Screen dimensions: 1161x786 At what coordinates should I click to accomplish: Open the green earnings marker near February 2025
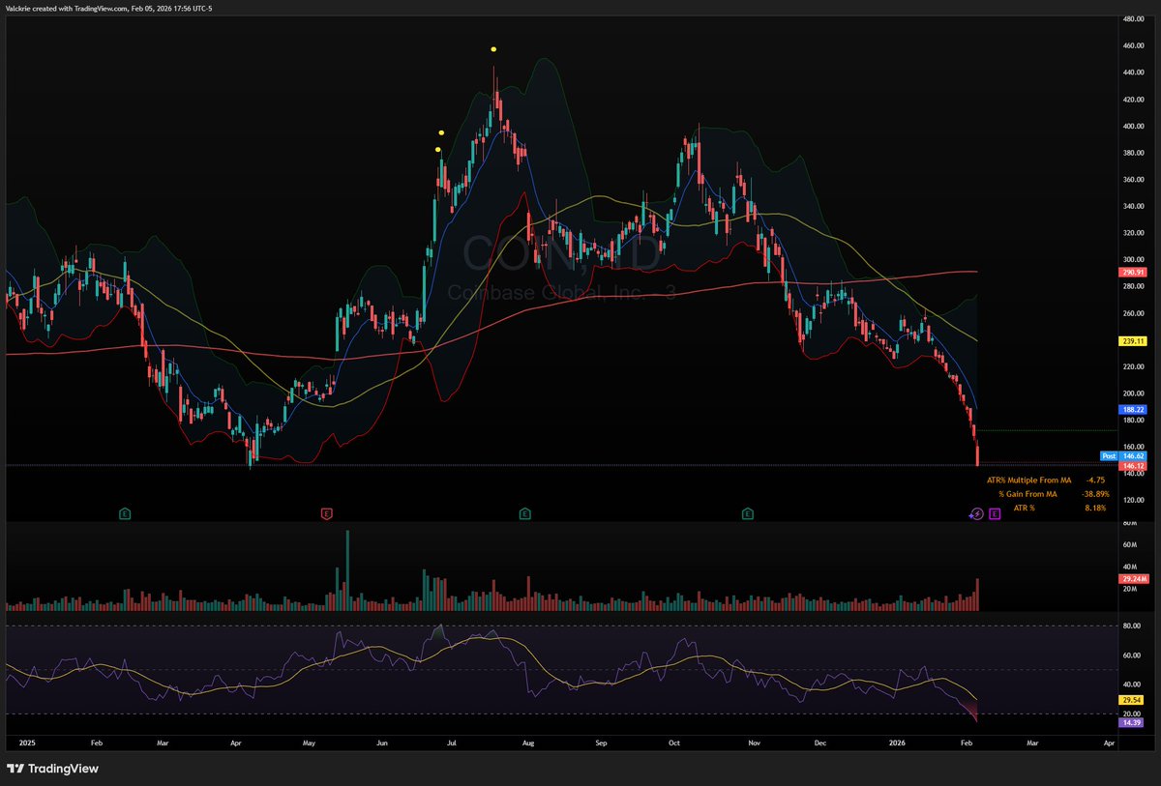click(125, 514)
